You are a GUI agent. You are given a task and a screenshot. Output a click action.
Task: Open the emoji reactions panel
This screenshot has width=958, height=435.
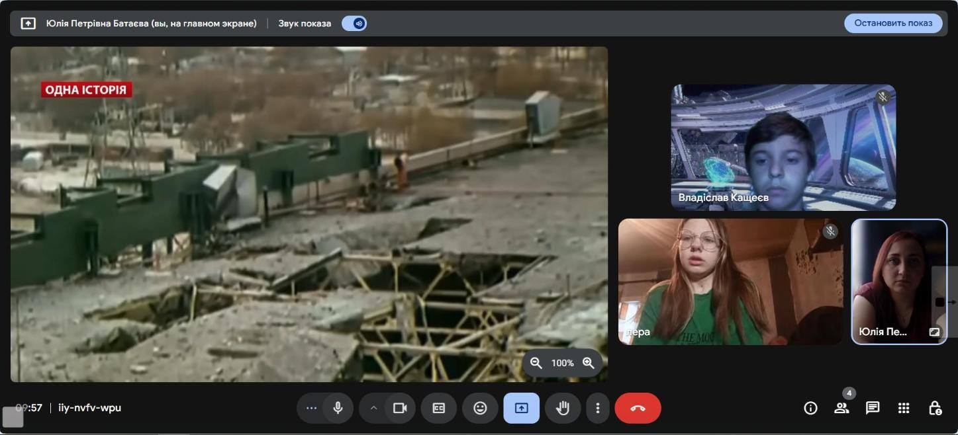point(480,408)
